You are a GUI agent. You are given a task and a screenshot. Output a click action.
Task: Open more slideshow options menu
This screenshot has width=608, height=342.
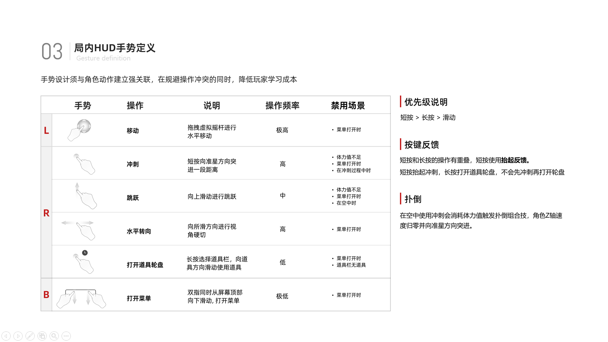[66, 336]
